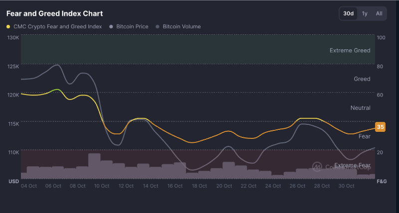This screenshot has width=399, height=213.
Task: Click the 26 Oct date axis label
Action: pyautogui.click(x=297, y=186)
